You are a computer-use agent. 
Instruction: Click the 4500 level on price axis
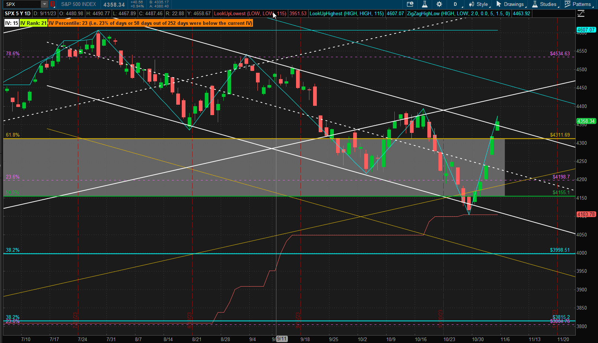pos(582,69)
